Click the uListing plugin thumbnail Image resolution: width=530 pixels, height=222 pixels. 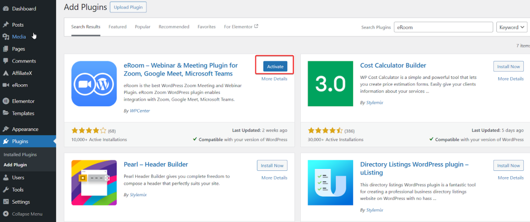coord(331,183)
